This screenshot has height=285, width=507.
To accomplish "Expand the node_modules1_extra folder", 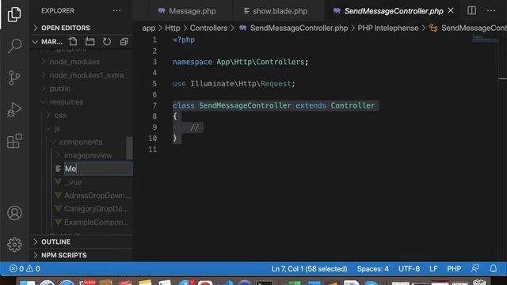I will pos(86,75).
